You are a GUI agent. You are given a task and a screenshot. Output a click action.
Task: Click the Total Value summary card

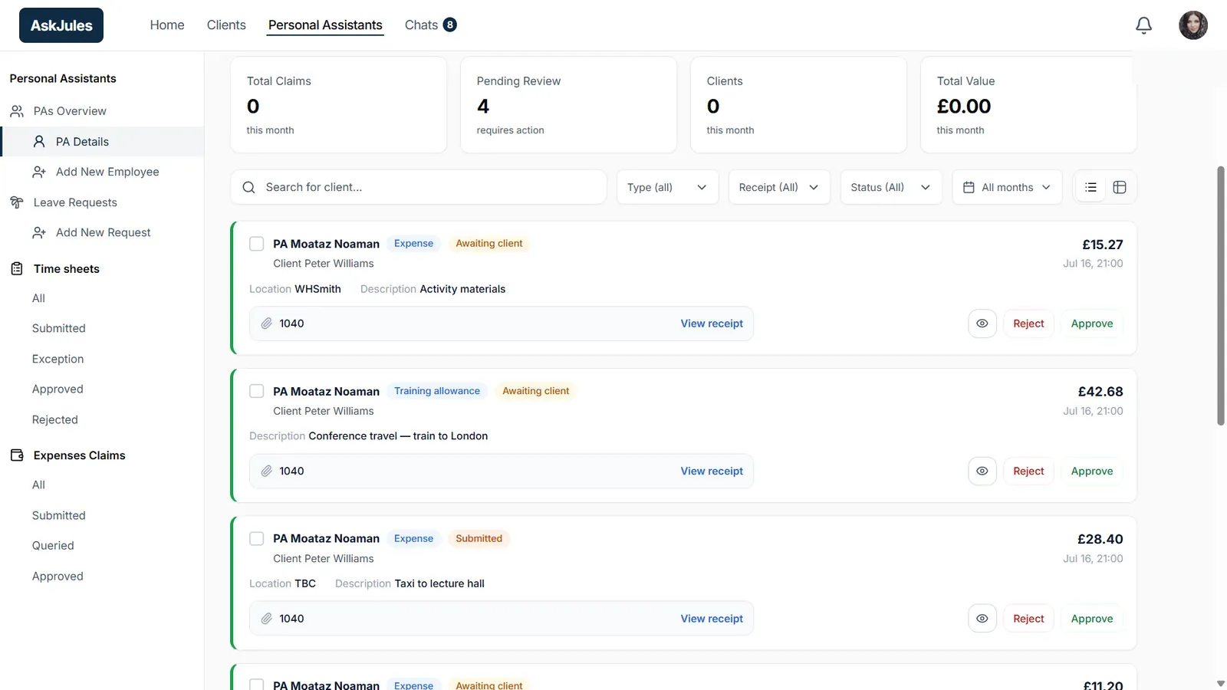pyautogui.click(x=1028, y=105)
